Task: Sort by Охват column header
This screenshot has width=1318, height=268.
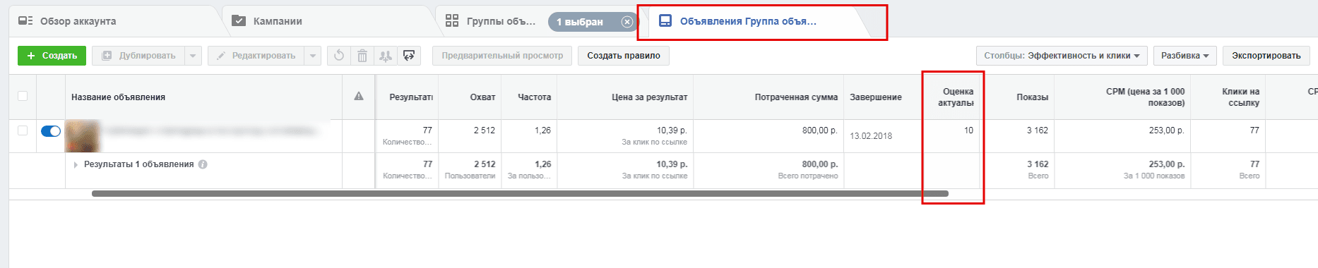Action: click(x=482, y=97)
